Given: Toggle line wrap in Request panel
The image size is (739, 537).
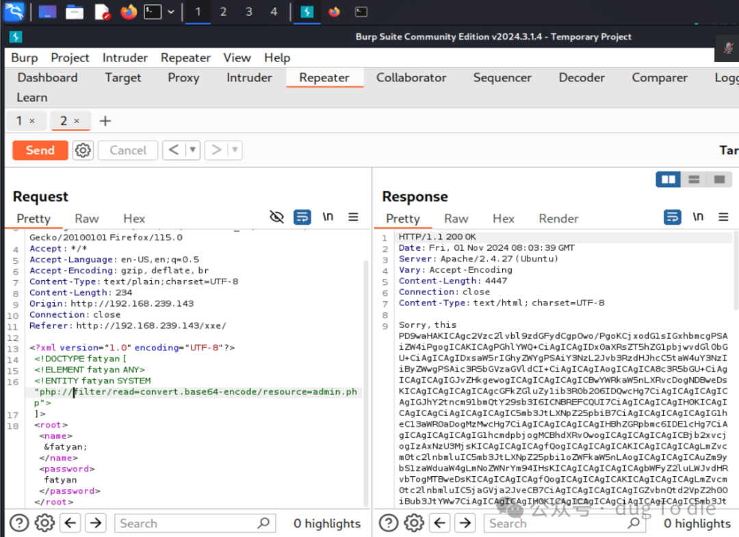Looking at the screenshot, I should click(x=302, y=217).
